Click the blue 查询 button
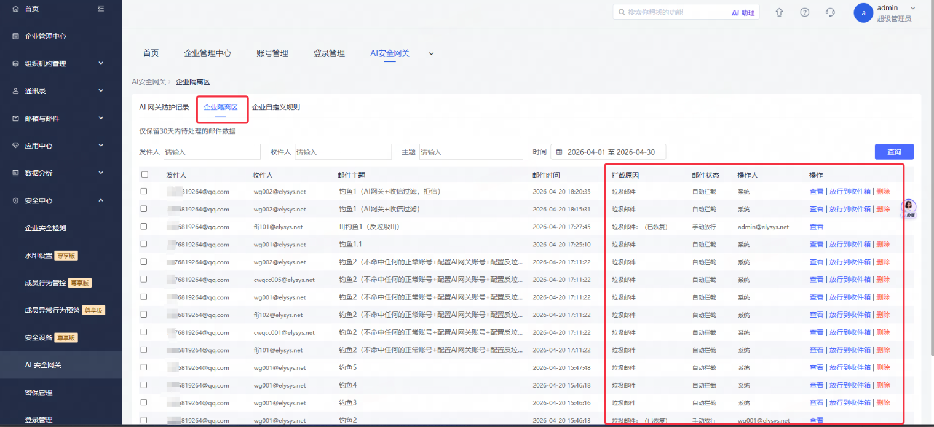The width and height of the screenshot is (934, 427). (x=894, y=152)
